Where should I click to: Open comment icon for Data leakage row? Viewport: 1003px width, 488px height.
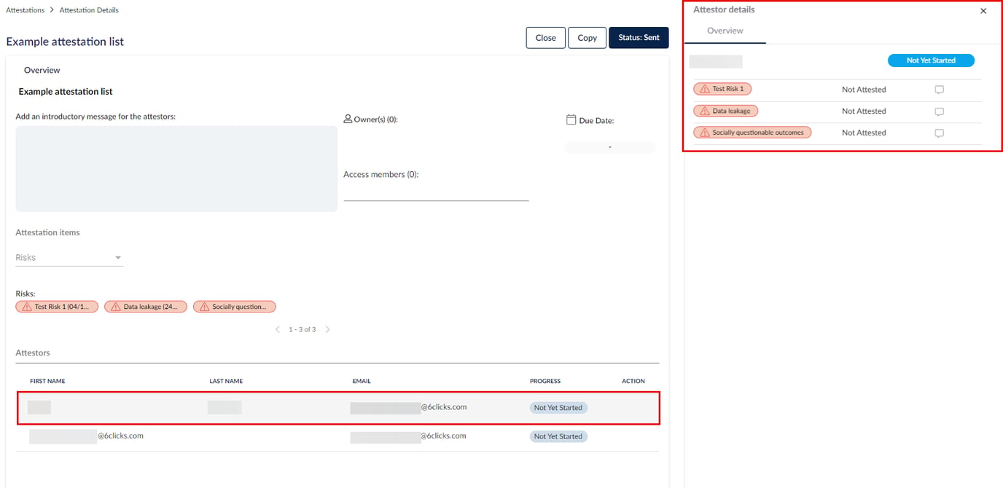(939, 111)
